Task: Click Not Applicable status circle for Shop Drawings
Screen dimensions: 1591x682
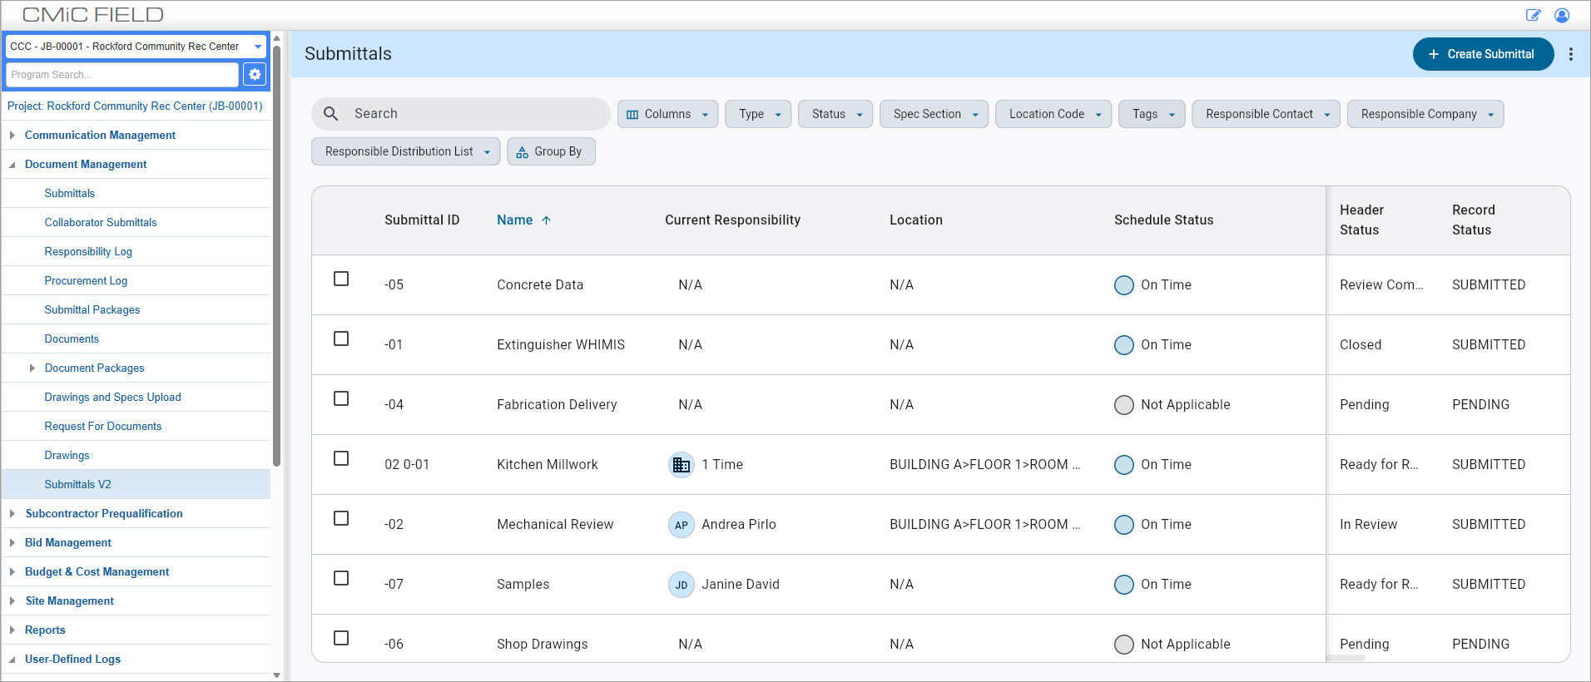Action: (x=1124, y=645)
